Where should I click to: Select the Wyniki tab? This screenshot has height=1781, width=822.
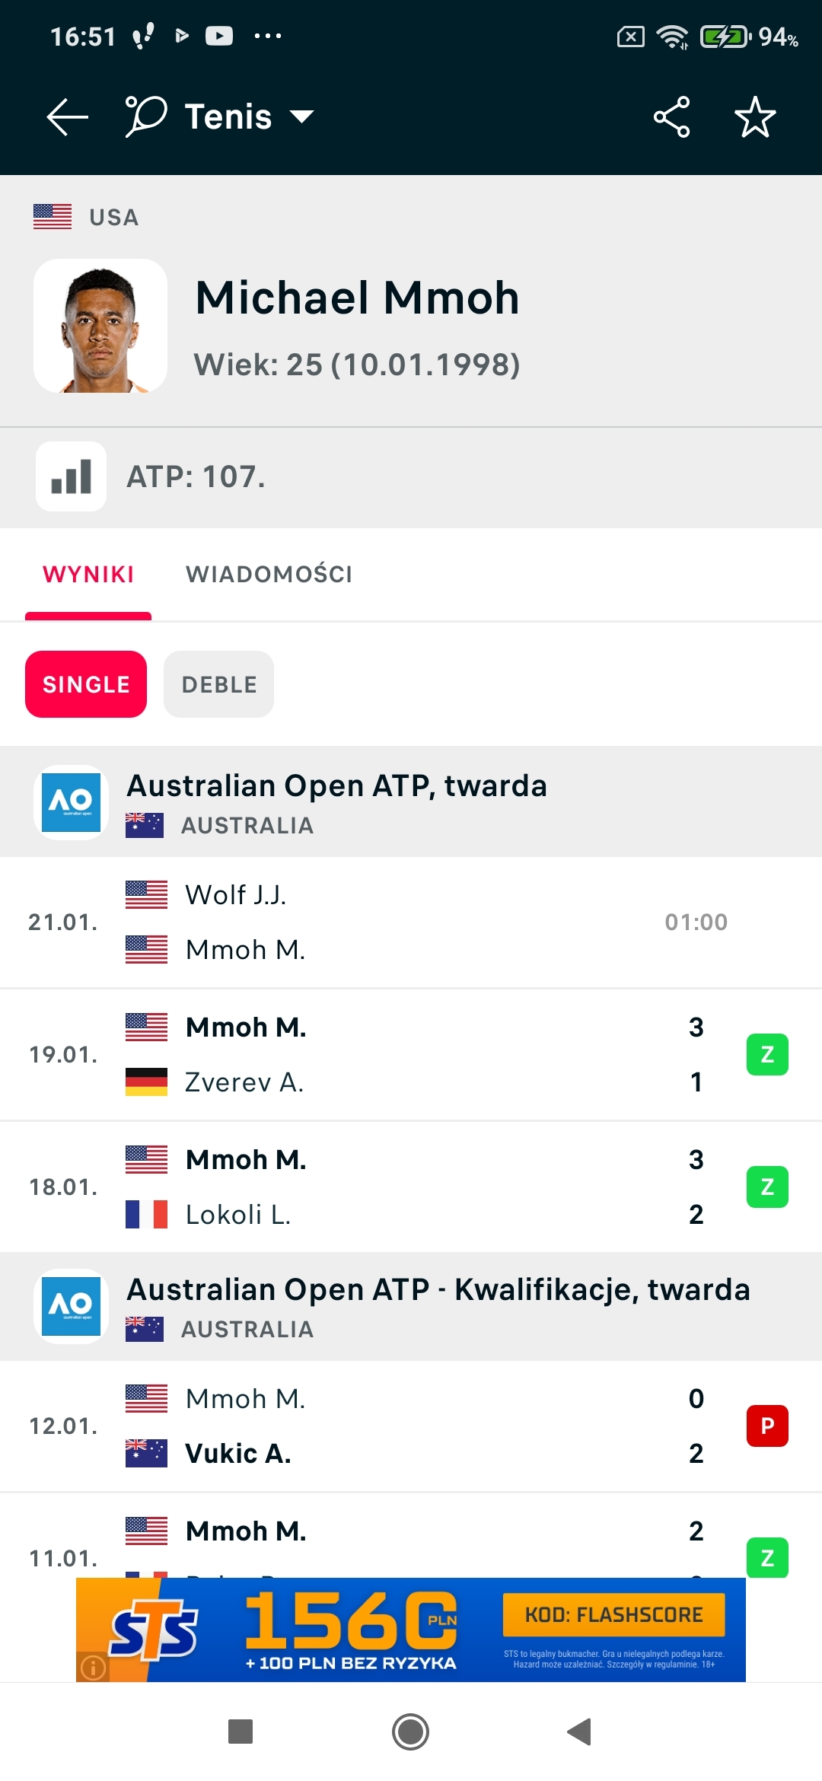[x=88, y=575]
